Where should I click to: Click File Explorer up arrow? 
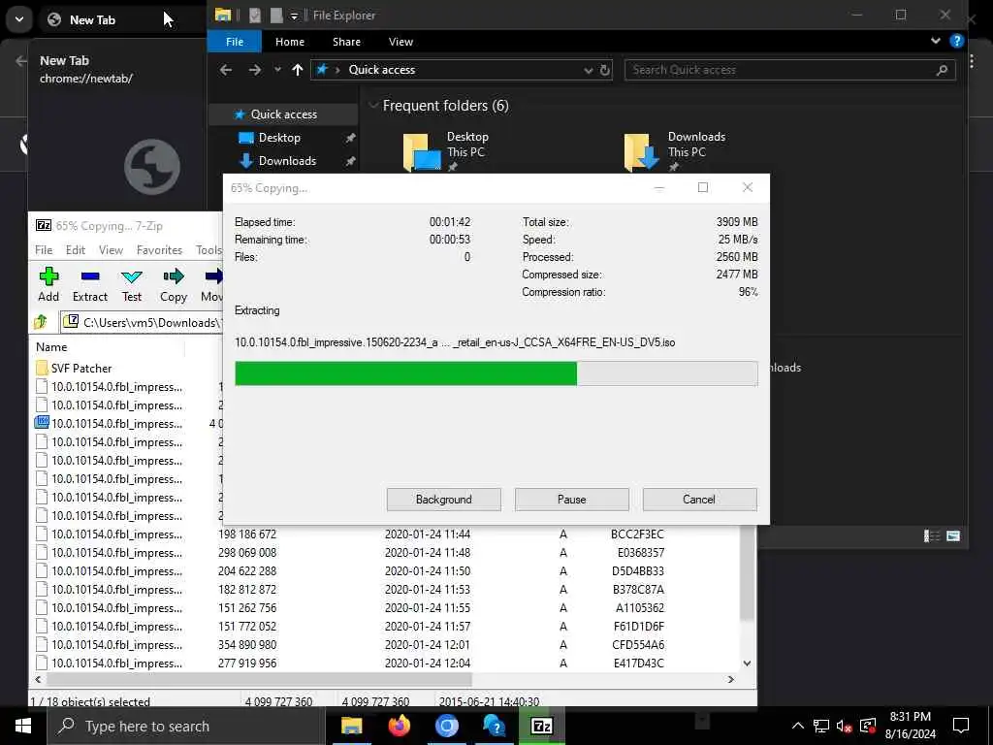coord(298,70)
